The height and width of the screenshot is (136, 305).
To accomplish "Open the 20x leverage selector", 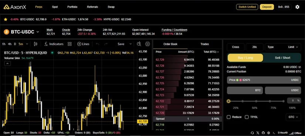I will pos(255,47).
